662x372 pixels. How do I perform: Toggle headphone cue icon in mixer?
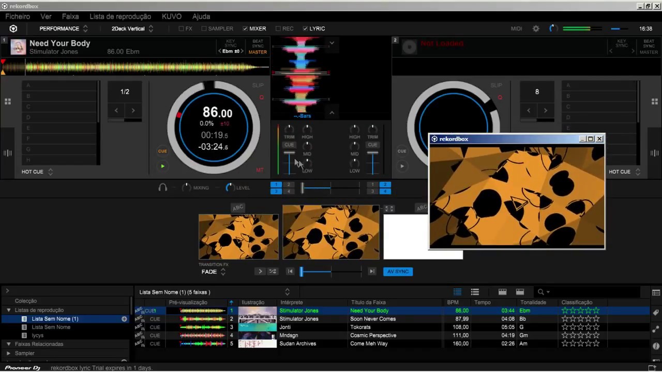[162, 188]
